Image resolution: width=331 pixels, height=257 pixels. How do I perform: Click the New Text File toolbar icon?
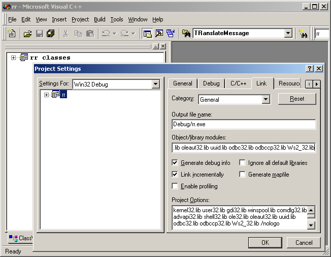pyautogui.click(x=12, y=34)
